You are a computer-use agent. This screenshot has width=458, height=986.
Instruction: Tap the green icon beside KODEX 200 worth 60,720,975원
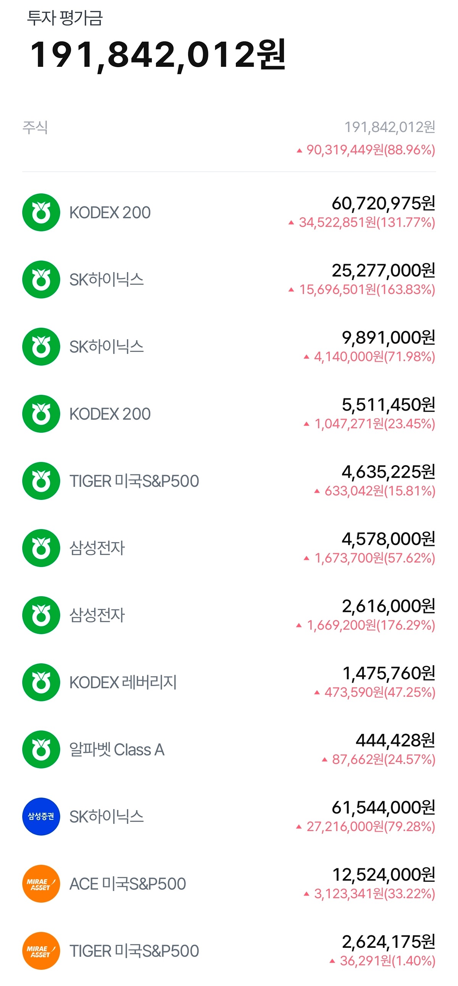41,213
